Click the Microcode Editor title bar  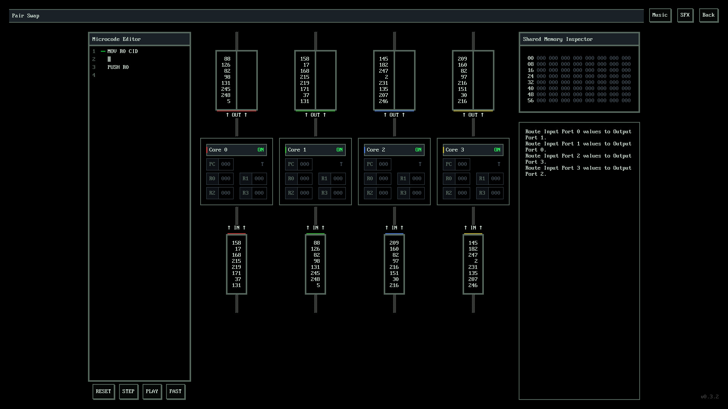(116, 39)
